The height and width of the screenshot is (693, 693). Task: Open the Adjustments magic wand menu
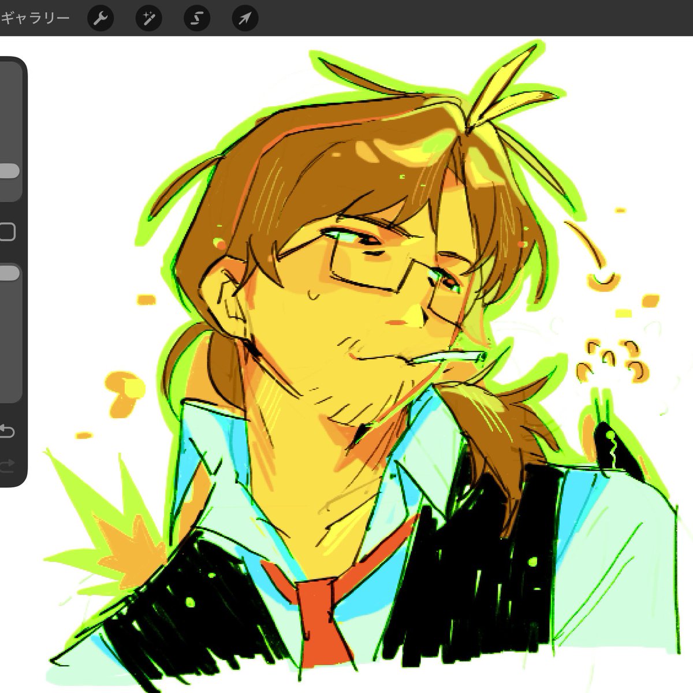click(x=148, y=18)
